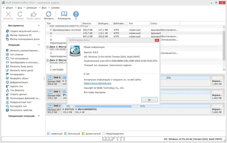
Task: Click the Disk 0 drive icon
Action: pos(50,77)
